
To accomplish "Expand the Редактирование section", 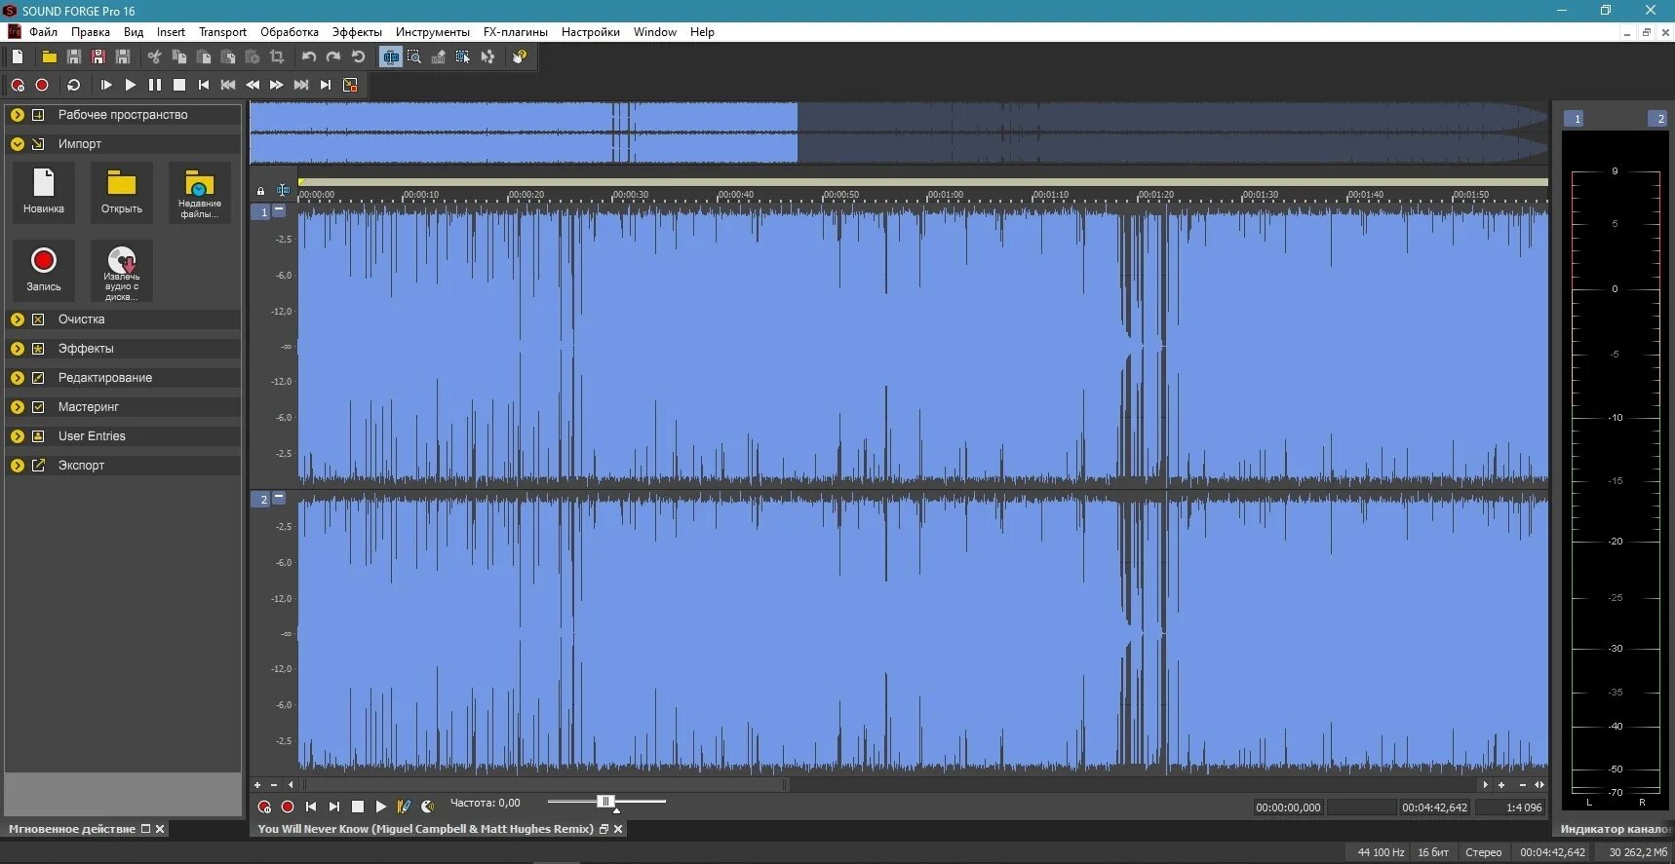I will click(x=18, y=378).
